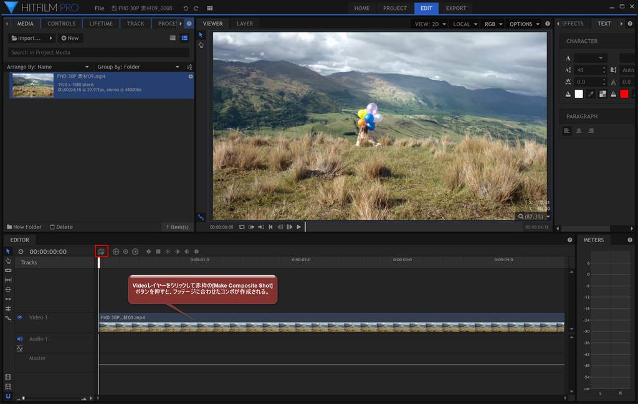Mute the Audio 1 track
The width and height of the screenshot is (638, 404).
coord(20,339)
